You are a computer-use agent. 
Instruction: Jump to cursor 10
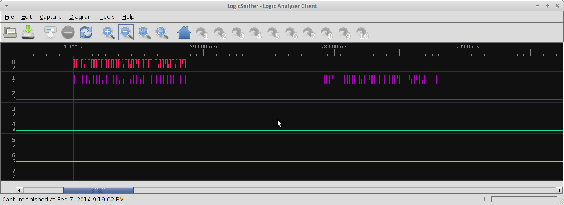pos(363,32)
